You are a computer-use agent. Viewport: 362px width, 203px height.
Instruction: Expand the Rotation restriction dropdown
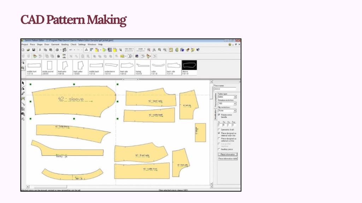point(235,104)
